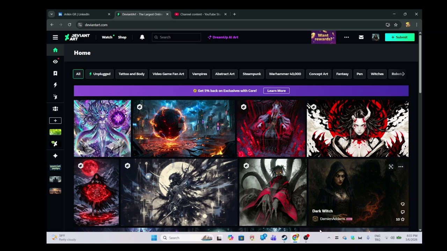Open the green group thumbnail in sidebar
Screen dimensions: 447x251
pos(55,132)
